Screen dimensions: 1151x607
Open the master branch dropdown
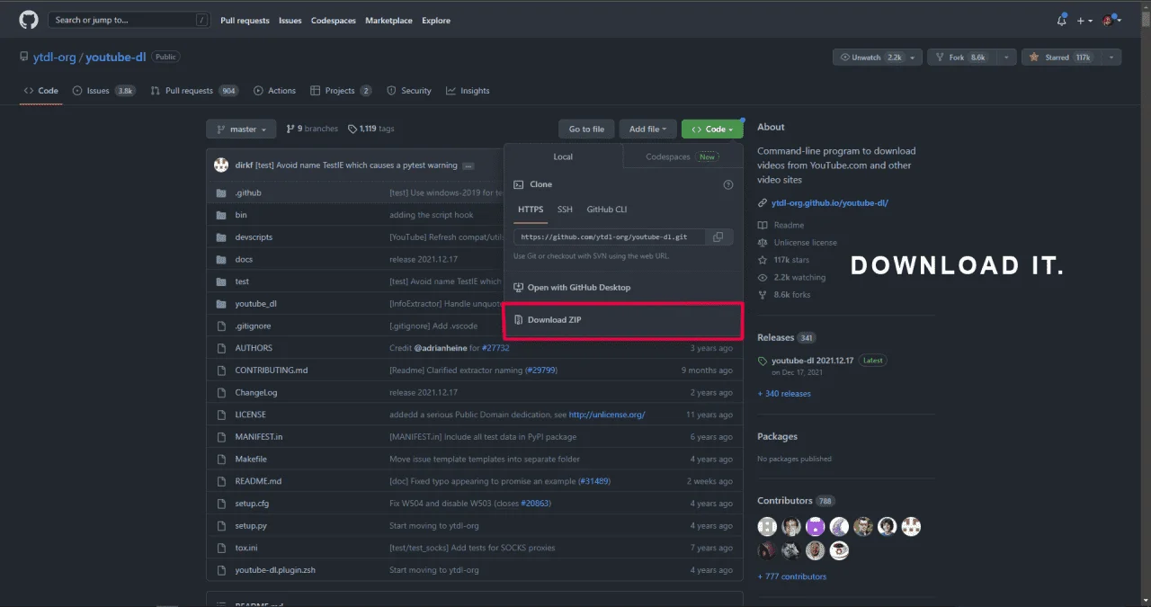click(x=241, y=129)
